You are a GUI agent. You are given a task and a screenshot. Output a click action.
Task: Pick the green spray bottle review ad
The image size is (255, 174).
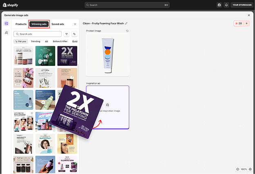coord(45,100)
